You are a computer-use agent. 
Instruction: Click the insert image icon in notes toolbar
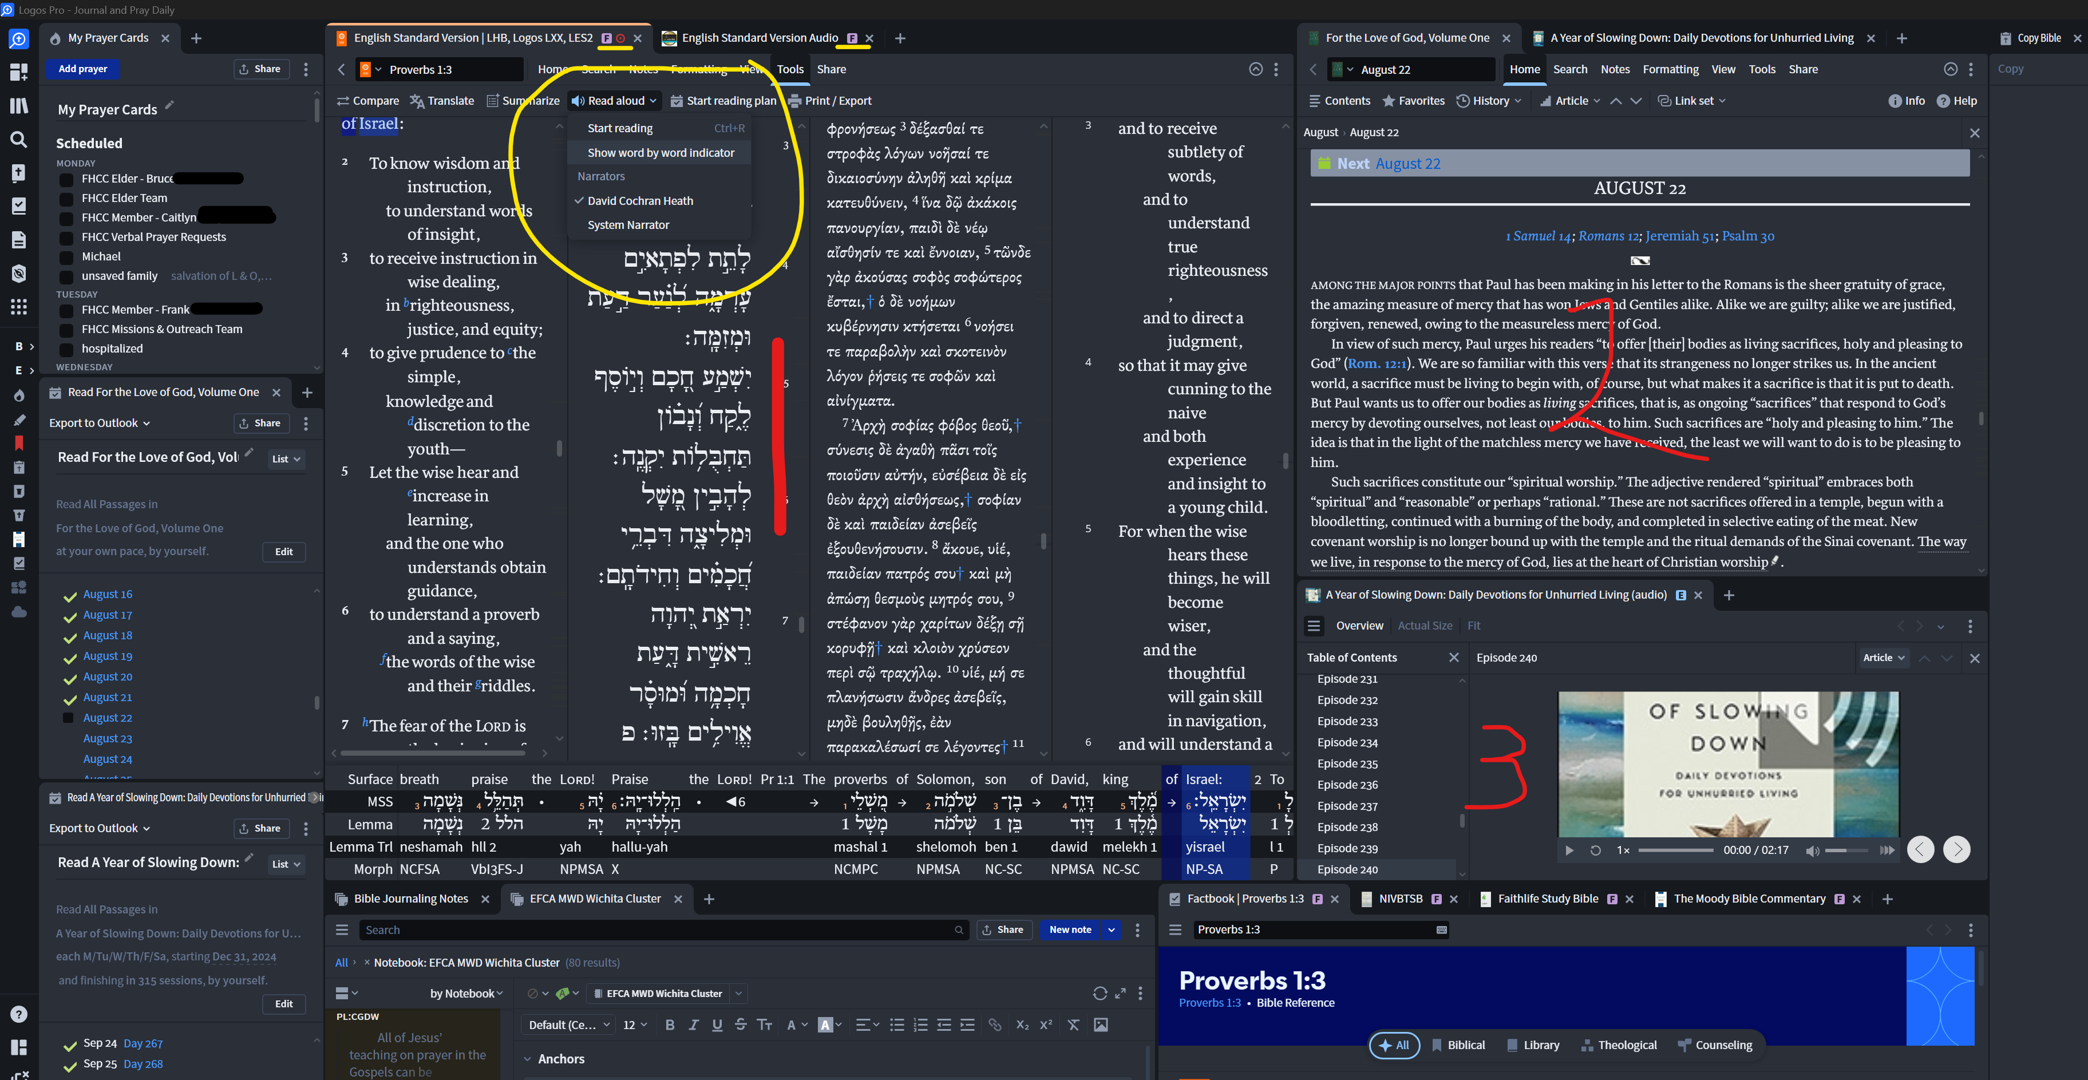[1101, 1025]
